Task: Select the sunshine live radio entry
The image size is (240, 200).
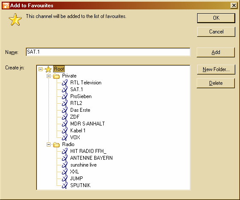Action: [x=84, y=165]
